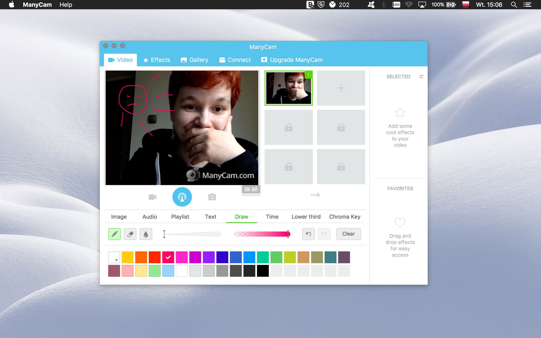Viewport: 541px width, 338px height.
Task: Open the Notification Center list icon
Action: [x=527, y=5]
